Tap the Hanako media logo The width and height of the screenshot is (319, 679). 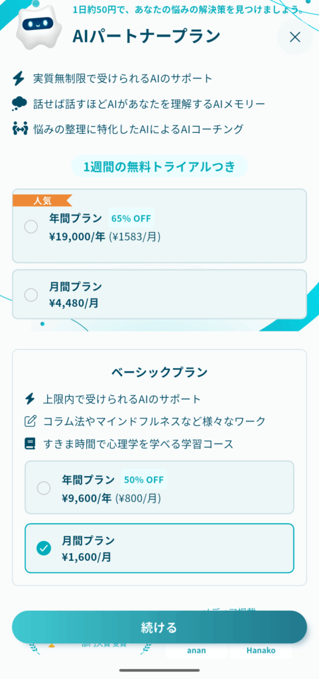(261, 650)
